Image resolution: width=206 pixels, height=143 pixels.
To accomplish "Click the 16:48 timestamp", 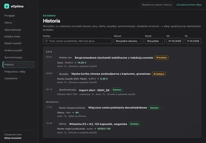I will pos(49,123).
